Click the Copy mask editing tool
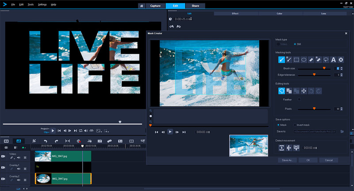This screenshot has height=191, width=354. (289, 91)
